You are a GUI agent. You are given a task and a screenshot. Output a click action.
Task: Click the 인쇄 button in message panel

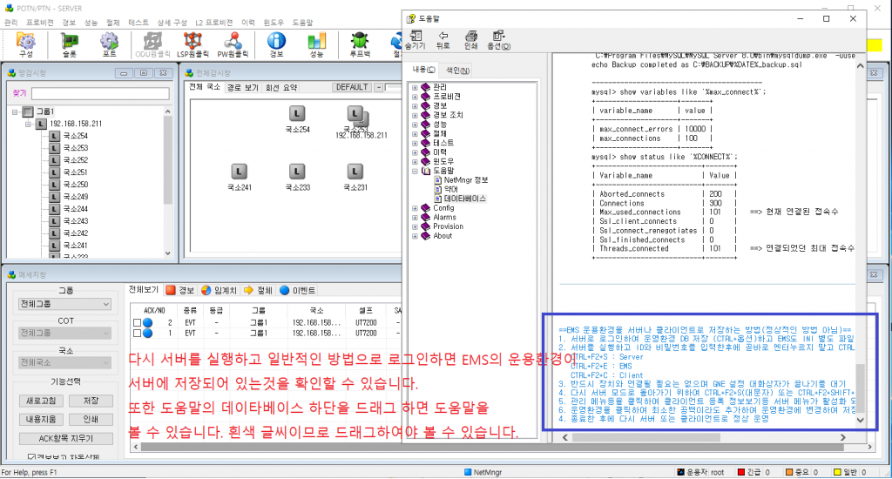91,419
